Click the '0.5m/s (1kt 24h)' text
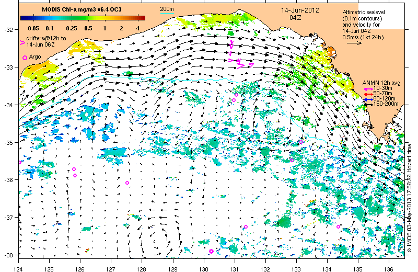Image resolution: width=418 pixels, height=272 pixels. [363, 37]
